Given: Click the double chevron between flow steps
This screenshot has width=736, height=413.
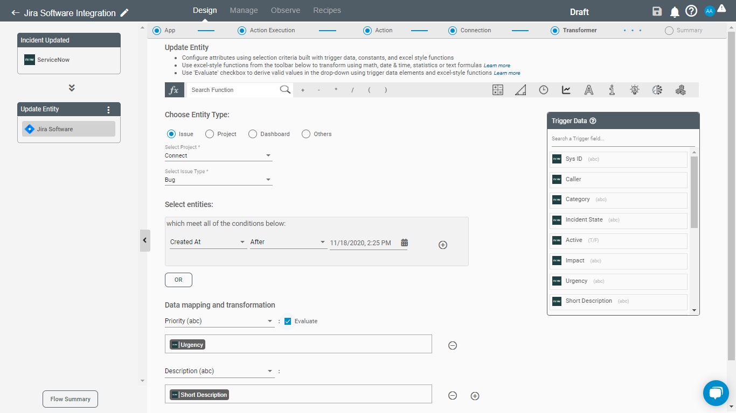Looking at the screenshot, I should pos(72,88).
